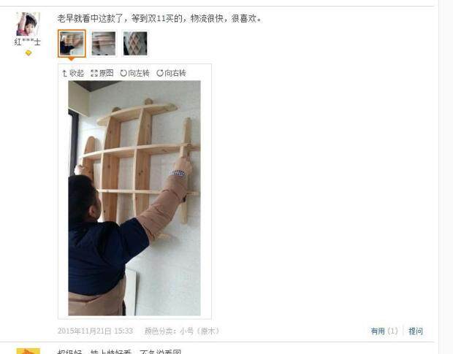The width and height of the screenshot is (453, 354).
Task: Select the second review photo thumbnail
Action: pyautogui.click(x=104, y=43)
